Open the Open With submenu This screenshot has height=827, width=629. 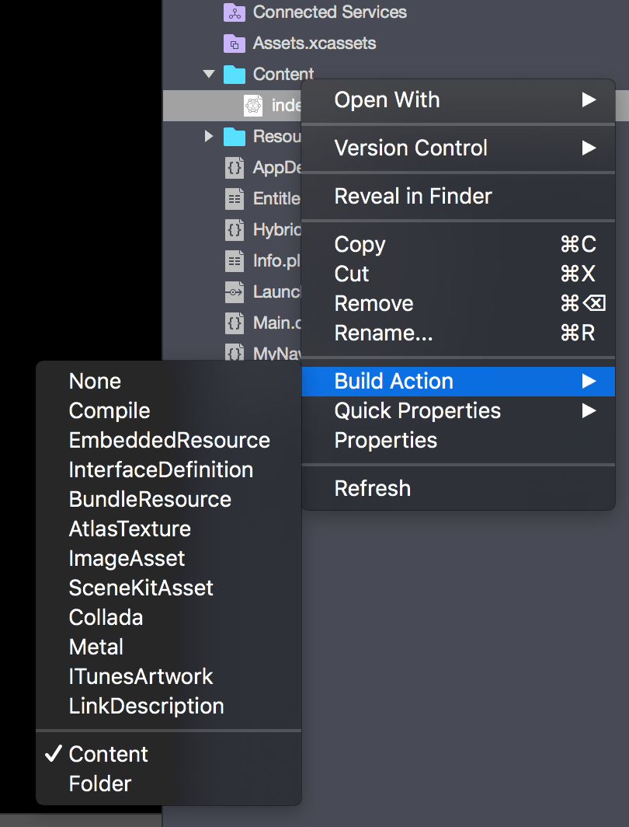(x=387, y=99)
